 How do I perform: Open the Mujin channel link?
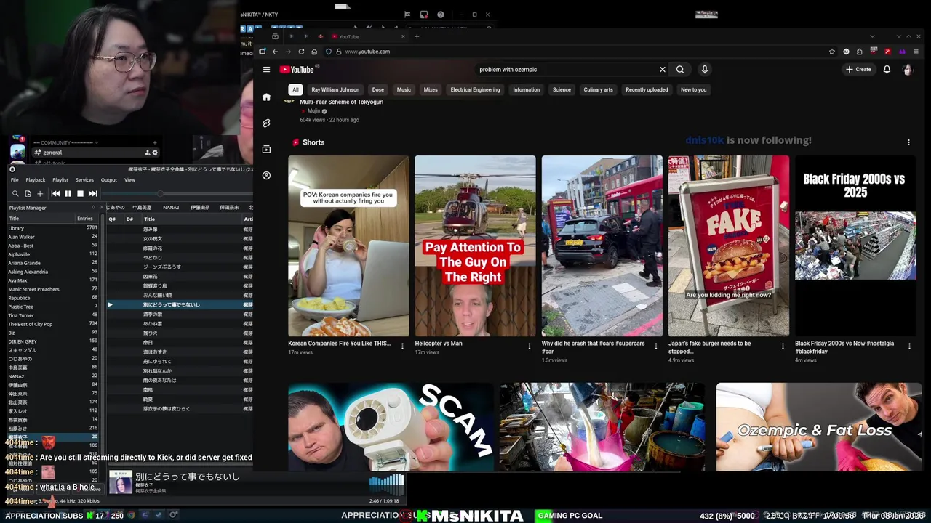[313, 111]
